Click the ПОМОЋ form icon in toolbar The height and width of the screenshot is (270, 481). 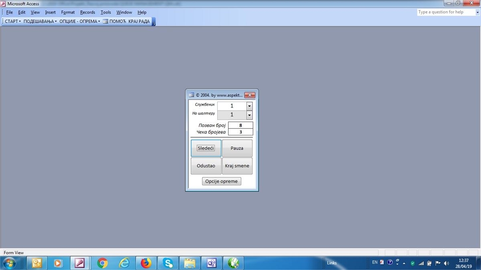pyautogui.click(x=105, y=21)
